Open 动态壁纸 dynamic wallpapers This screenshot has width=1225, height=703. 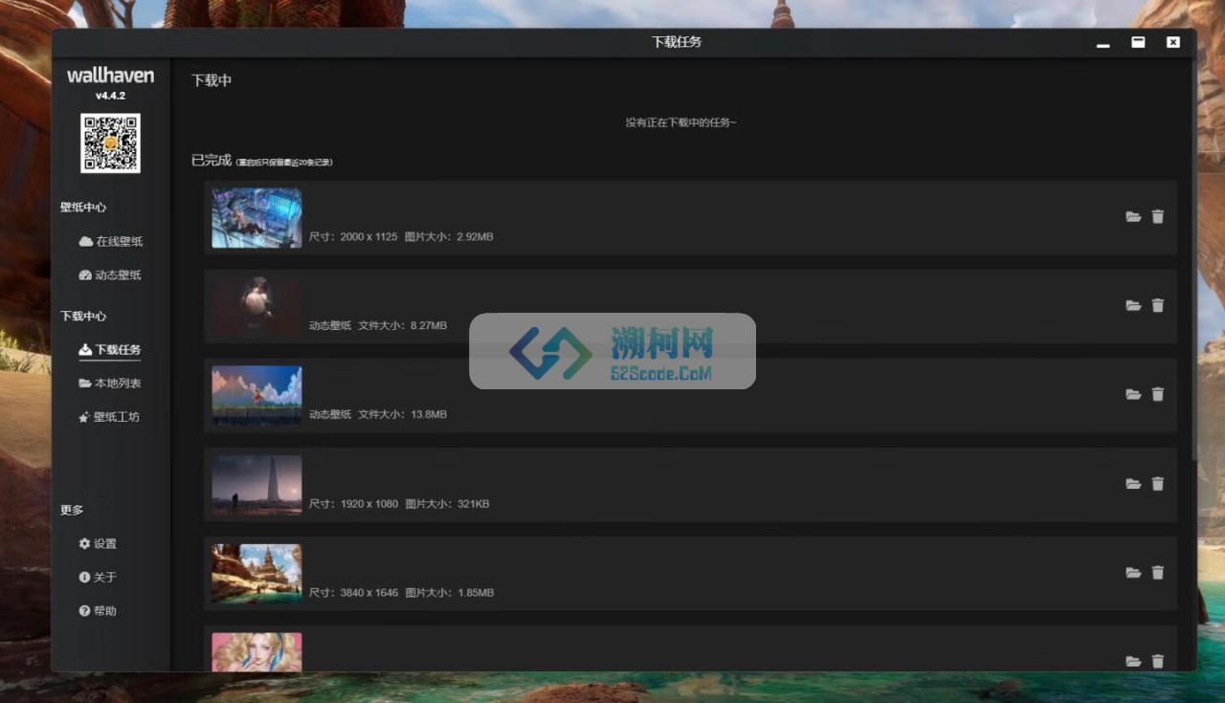111,275
